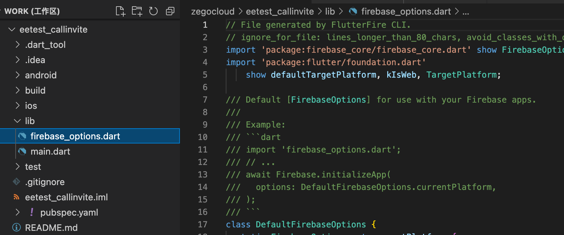The height and width of the screenshot is (235, 564).
Task: Click the 'class DefaultFirebaseOptions {' line
Action: click(x=301, y=225)
